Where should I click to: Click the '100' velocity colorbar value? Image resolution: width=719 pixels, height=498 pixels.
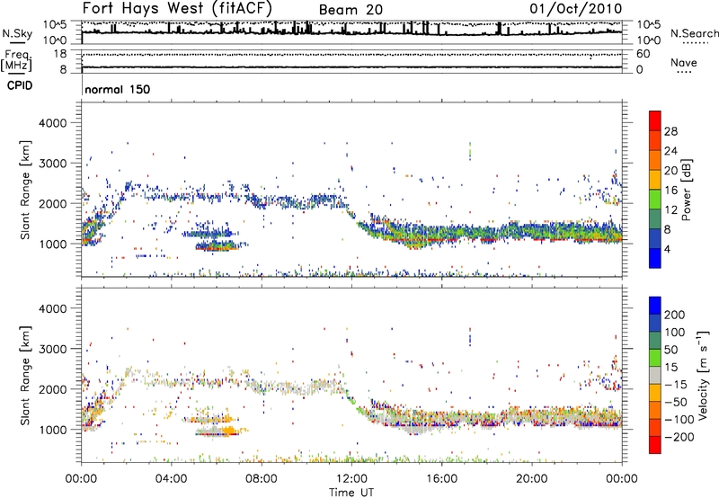tap(675, 332)
